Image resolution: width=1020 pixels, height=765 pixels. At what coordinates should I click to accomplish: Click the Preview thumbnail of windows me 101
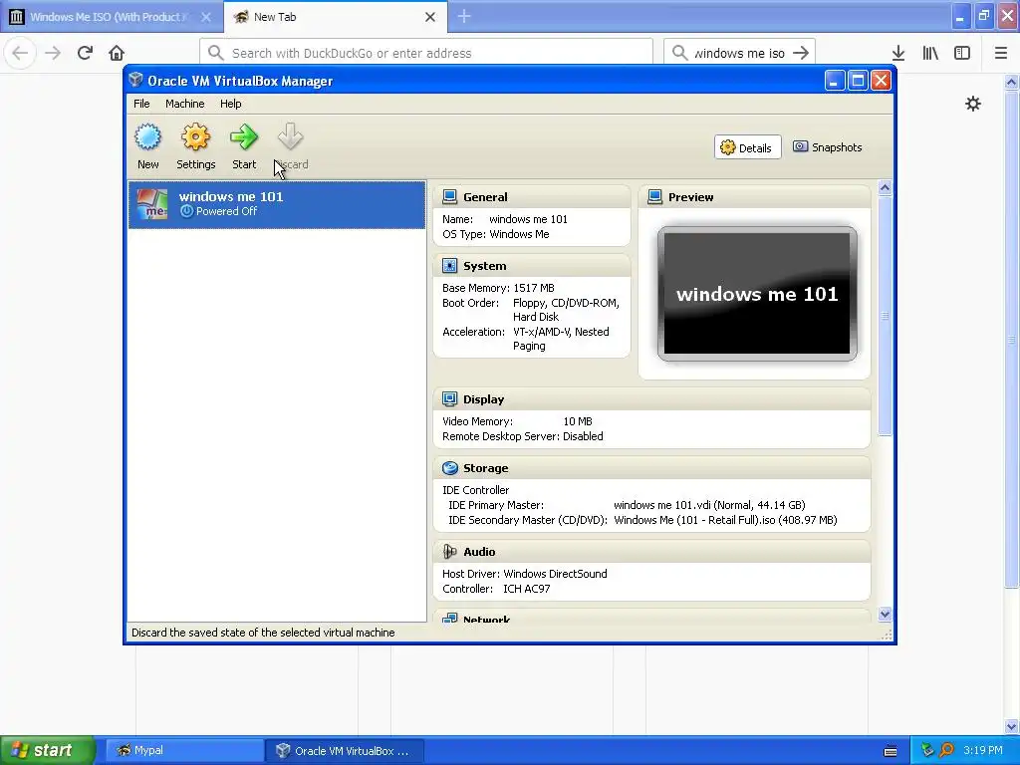[757, 294]
